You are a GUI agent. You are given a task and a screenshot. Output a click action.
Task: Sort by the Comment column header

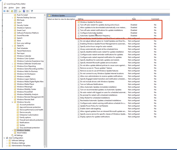point(155,19)
